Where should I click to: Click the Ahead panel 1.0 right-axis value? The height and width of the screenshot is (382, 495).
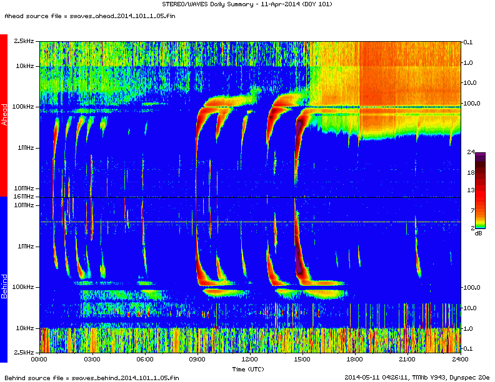click(468, 62)
